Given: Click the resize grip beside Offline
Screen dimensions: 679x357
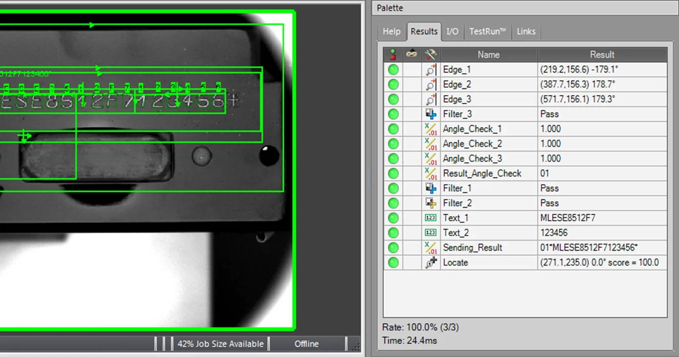Looking at the screenshot, I should [356, 346].
